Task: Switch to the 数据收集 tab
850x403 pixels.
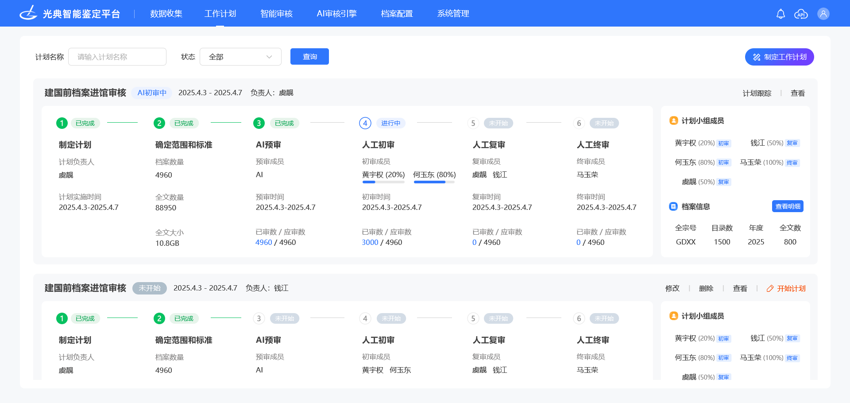Action: (166, 13)
